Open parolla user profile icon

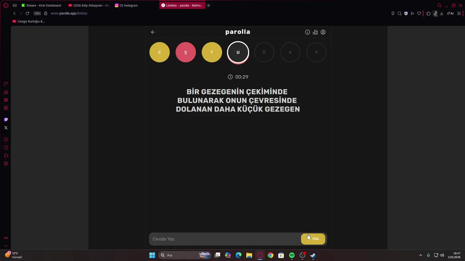click(323, 32)
